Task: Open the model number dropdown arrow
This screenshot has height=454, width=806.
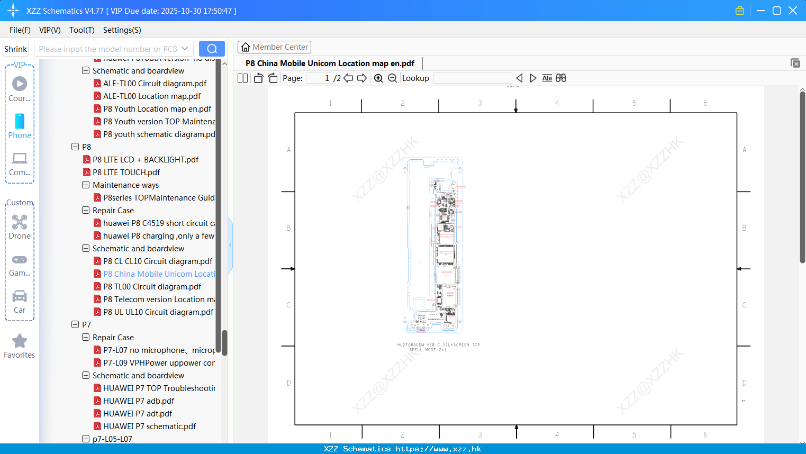Action: click(185, 49)
